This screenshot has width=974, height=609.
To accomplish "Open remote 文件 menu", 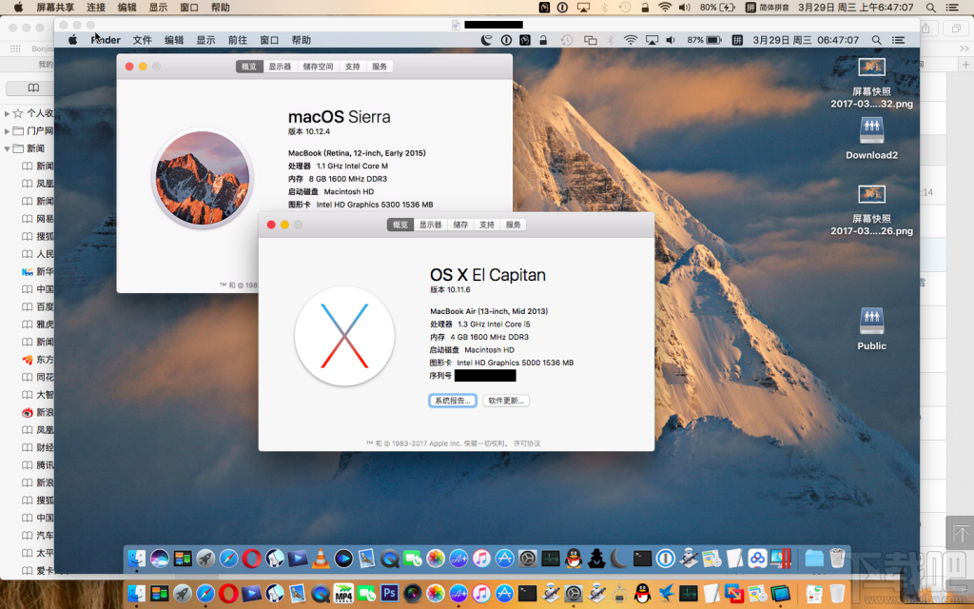I will click(x=143, y=40).
